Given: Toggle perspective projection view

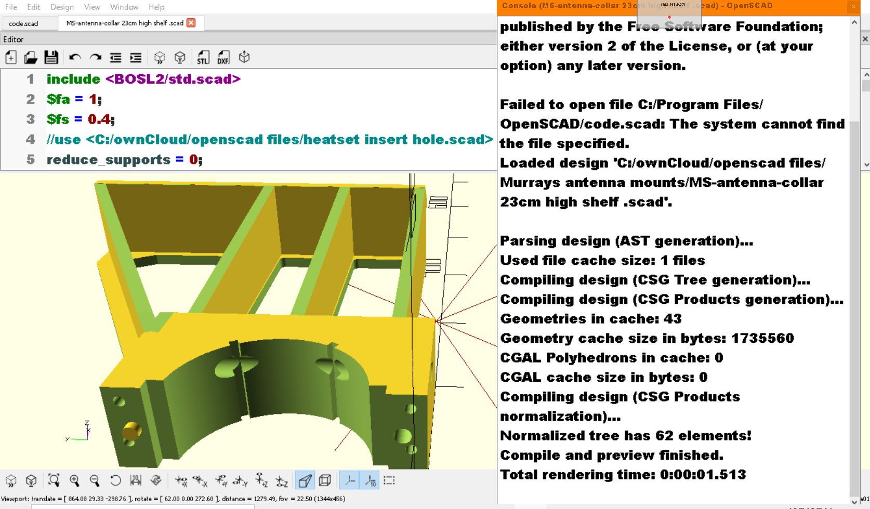Looking at the screenshot, I should [305, 480].
